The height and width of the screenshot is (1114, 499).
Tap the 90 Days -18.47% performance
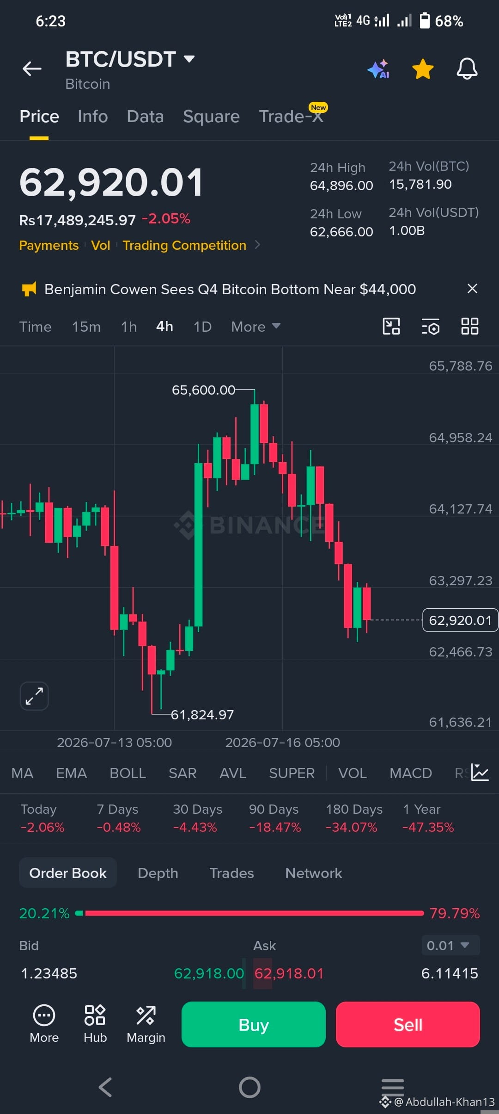[x=275, y=818]
